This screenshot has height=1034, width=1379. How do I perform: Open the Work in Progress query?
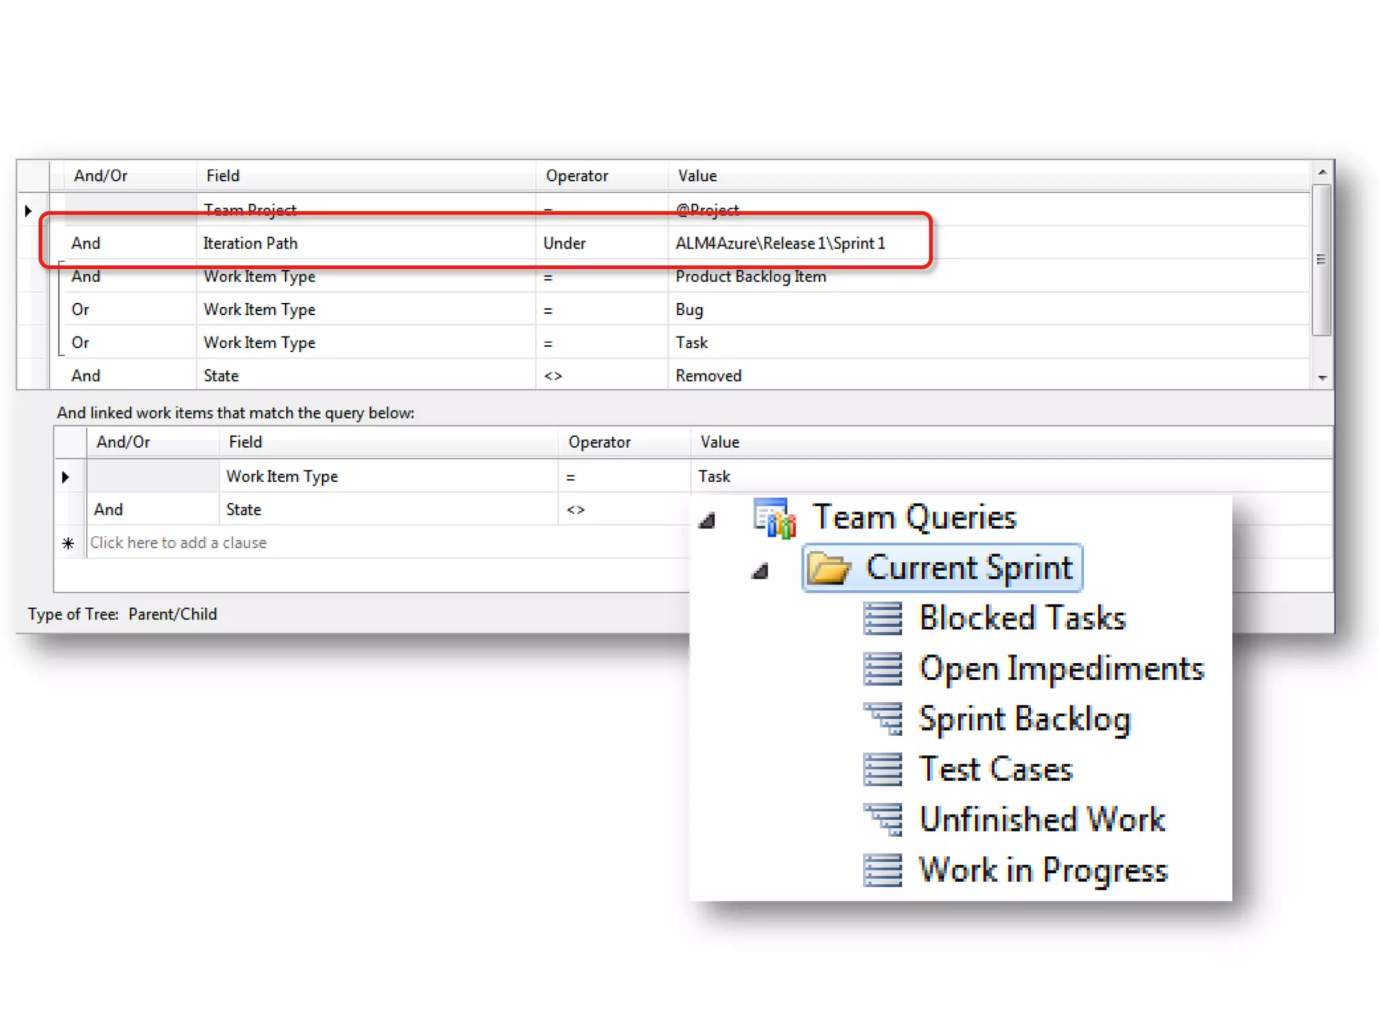(x=1043, y=870)
